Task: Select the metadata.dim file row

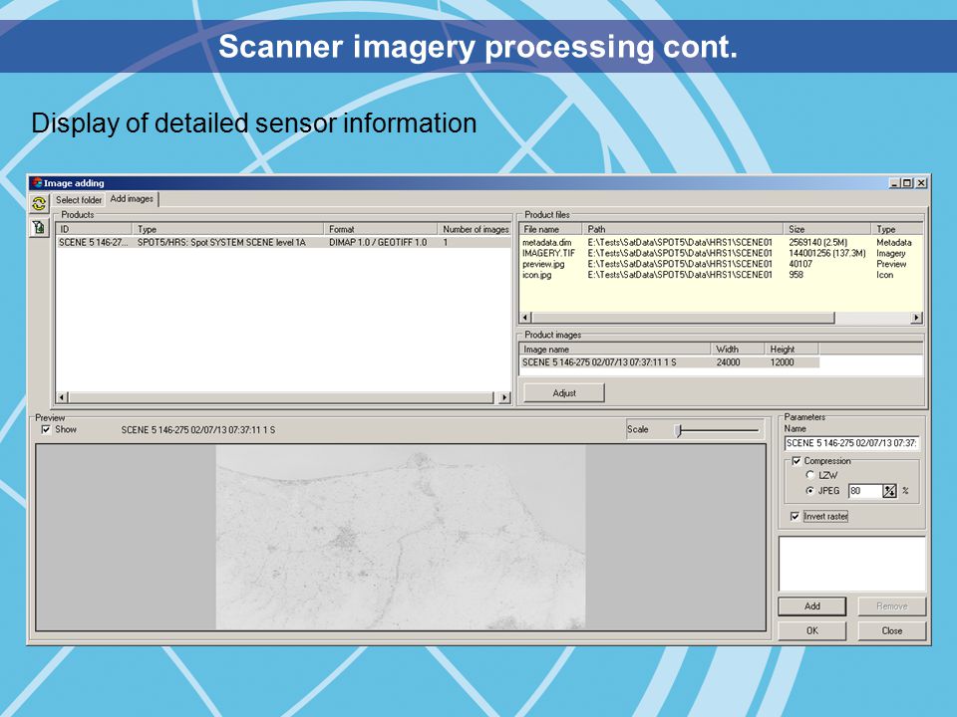Action: tap(720, 243)
